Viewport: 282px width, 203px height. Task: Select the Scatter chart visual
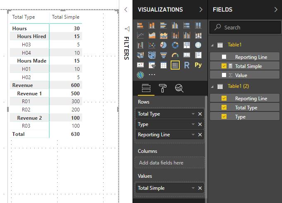[x=152, y=45]
